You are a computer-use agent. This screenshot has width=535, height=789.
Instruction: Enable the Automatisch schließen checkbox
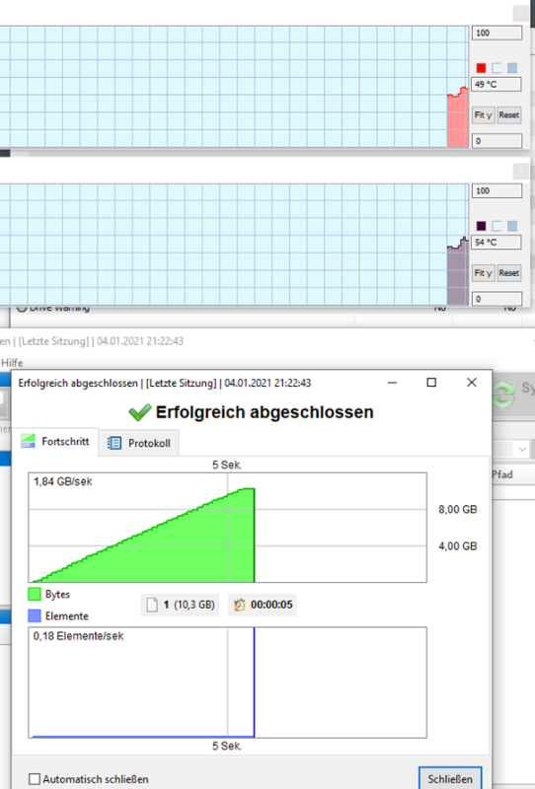35,779
